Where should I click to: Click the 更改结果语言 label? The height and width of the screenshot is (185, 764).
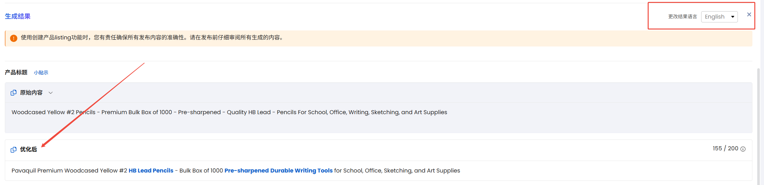click(x=682, y=17)
